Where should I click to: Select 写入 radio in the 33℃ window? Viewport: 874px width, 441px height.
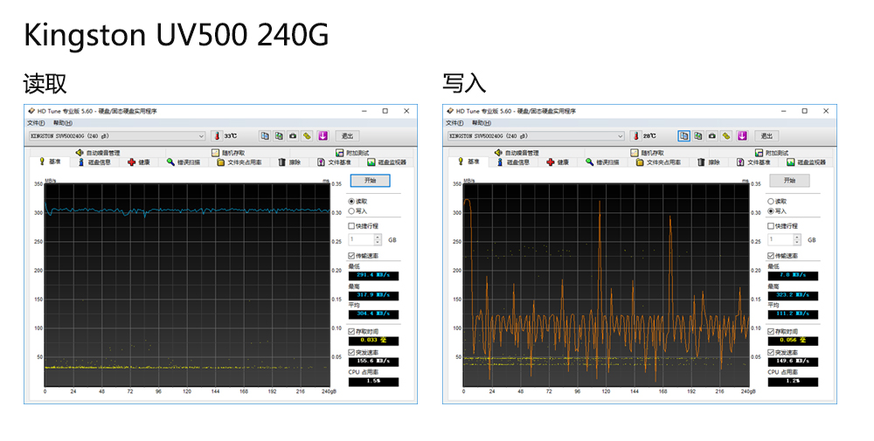(351, 211)
